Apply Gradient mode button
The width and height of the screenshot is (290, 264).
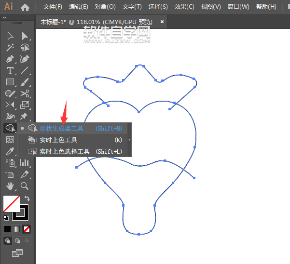(x=17, y=229)
